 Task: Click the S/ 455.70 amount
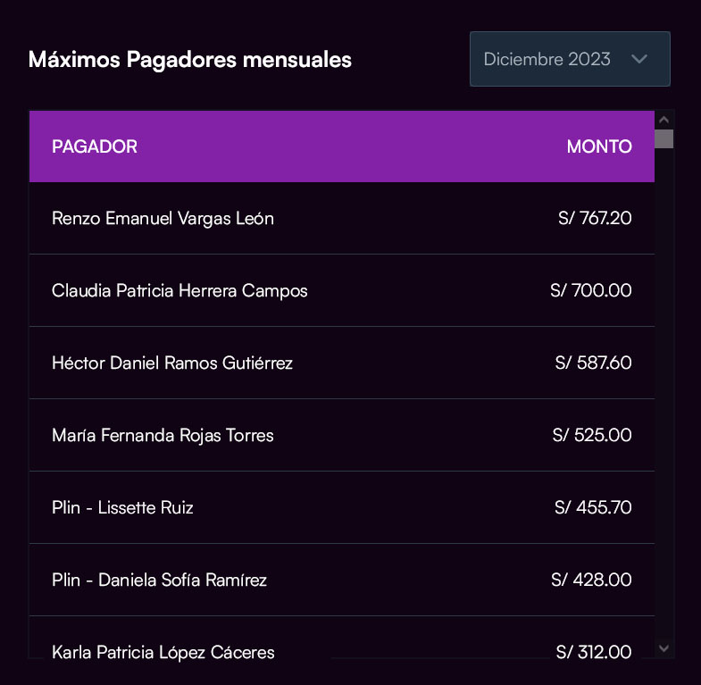coord(593,507)
